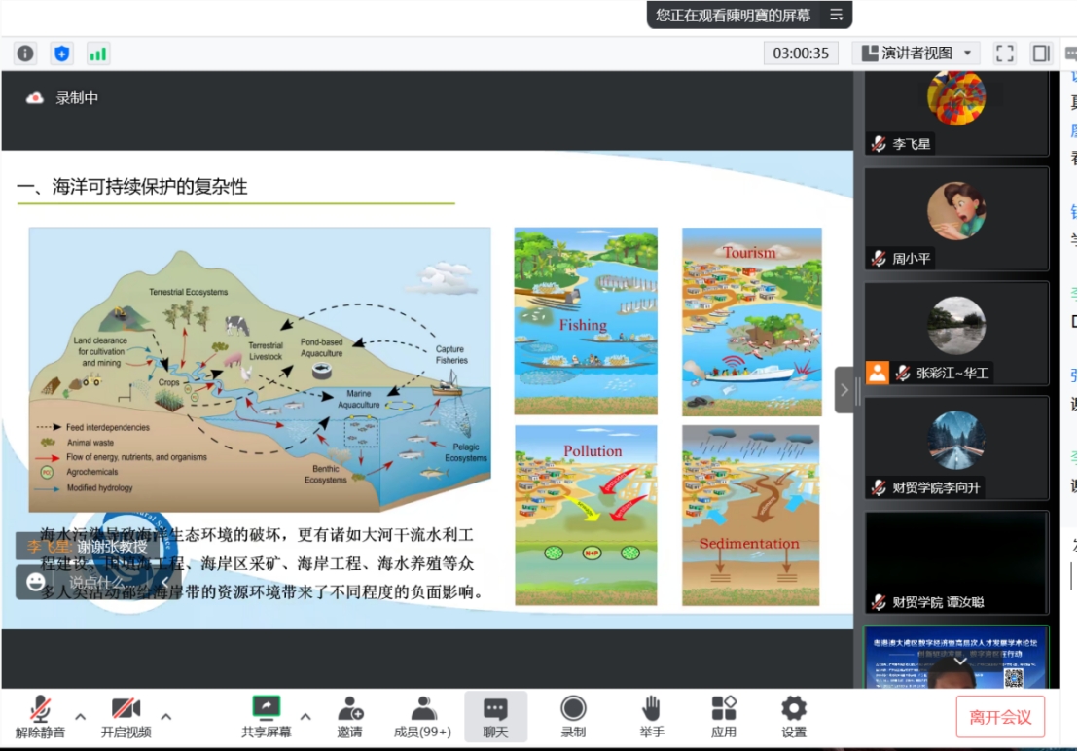Viewport: 1078px width, 751px height.
Task: Unmute microphone with 解除静音
Action: pyautogui.click(x=40, y=717)
